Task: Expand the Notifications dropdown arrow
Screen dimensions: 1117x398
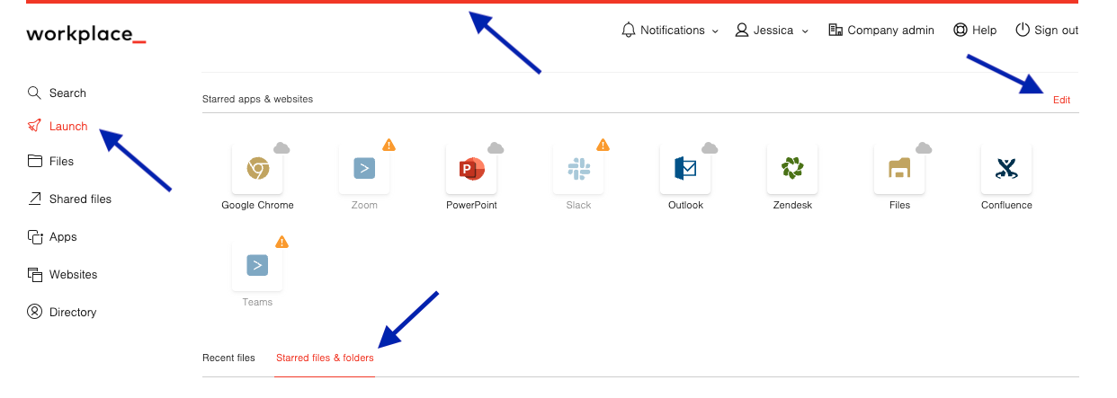Action: point(715,31)
